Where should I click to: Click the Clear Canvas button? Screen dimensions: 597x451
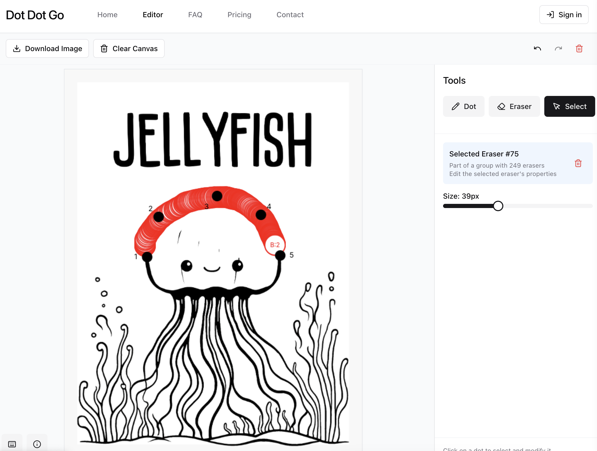[129, 48]
